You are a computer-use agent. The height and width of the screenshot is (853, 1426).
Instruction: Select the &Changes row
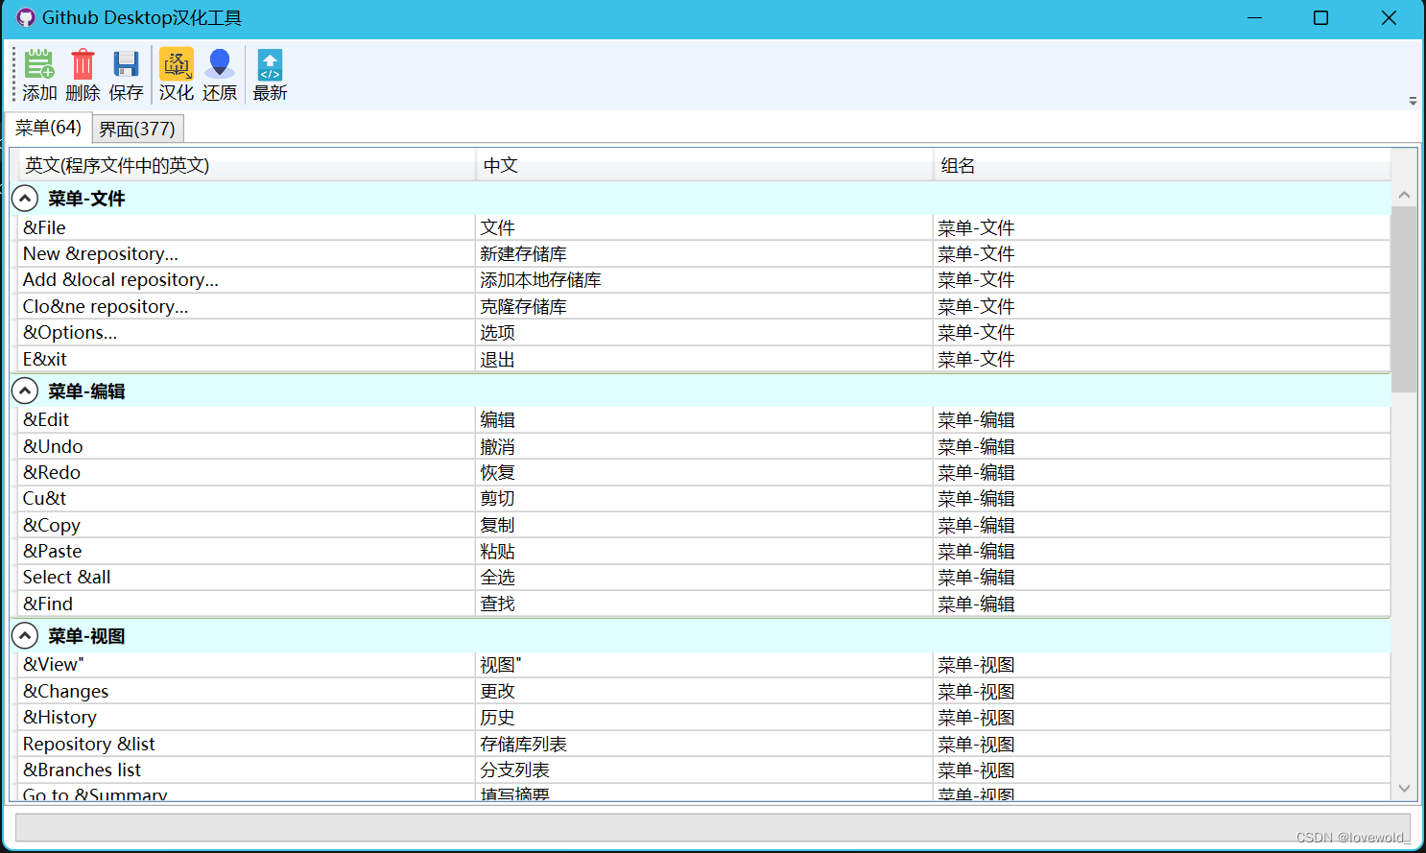pos(704,691)
